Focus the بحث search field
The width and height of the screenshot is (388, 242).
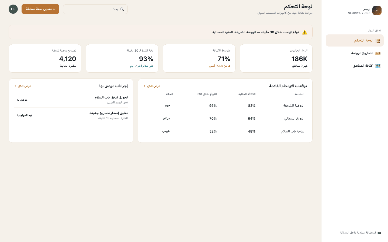[x=95, y=9]
